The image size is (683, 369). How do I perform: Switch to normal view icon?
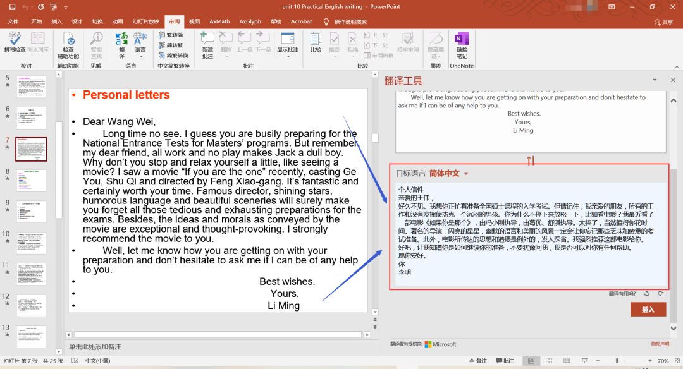click(531, 361)
